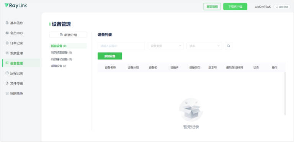Viewport: 294px width, 142px height.
Task: Click the 设备IP column header
Action: 174,67
